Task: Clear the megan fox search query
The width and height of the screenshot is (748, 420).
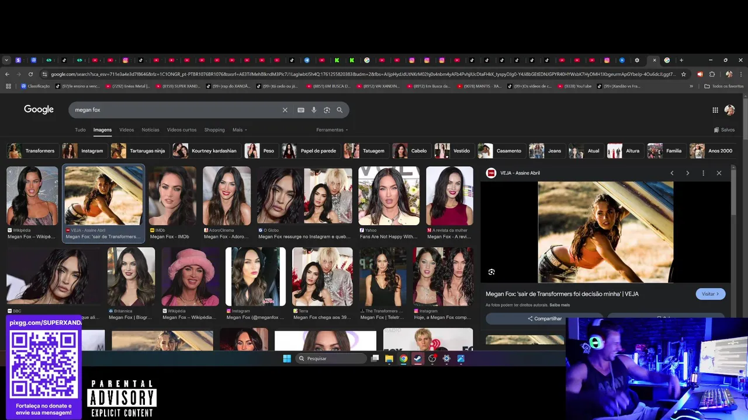Action: coord(285,110)
